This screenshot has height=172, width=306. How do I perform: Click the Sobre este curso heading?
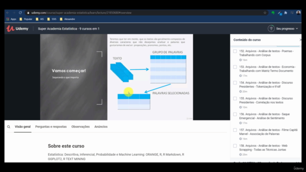point(66,146)
